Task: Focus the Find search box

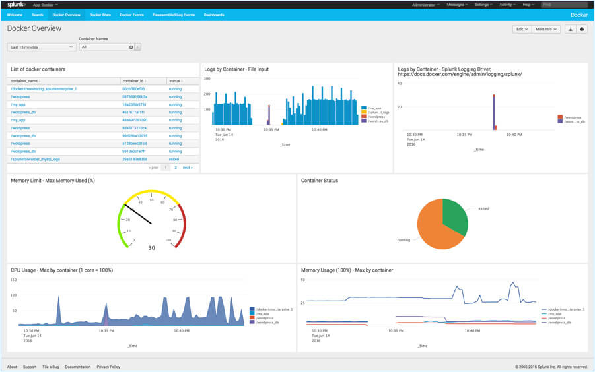Action: coord(564,5)
